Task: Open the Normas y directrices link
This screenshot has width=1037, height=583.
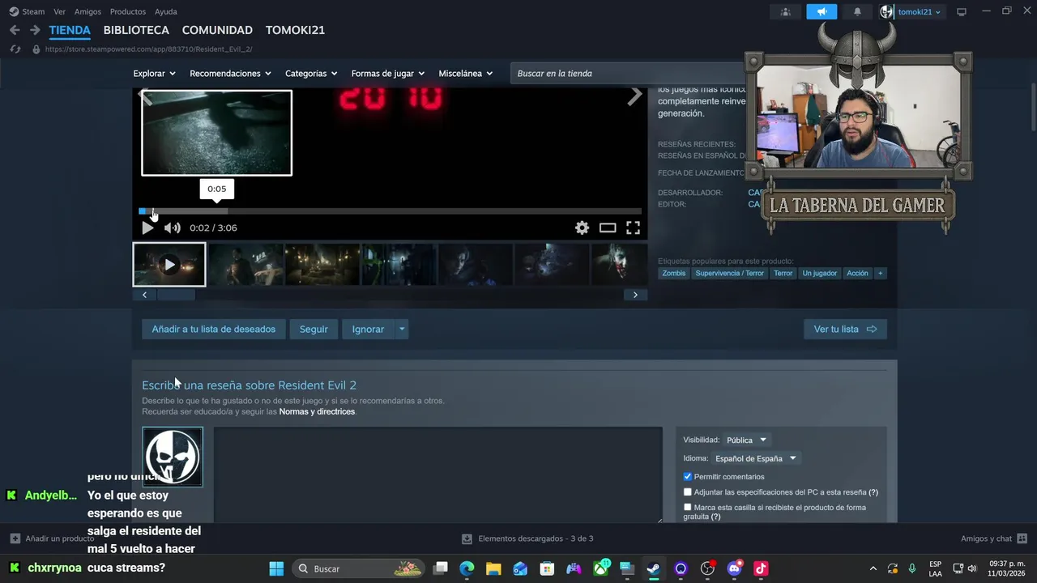Action: coord(317,412)
